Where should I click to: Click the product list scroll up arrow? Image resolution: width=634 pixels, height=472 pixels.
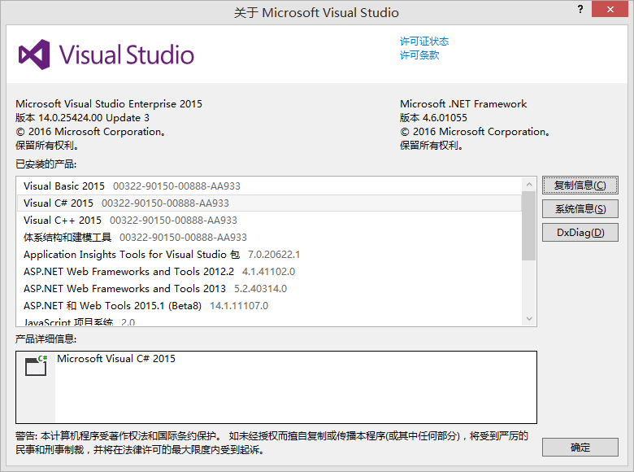click(529, 185)
